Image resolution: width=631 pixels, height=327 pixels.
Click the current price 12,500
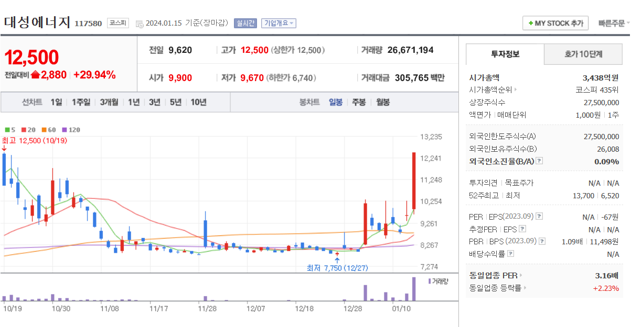point(31,58)
